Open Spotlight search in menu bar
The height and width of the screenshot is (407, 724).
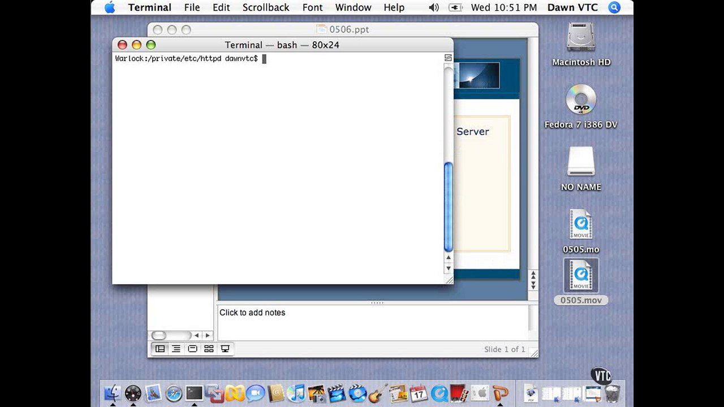[x=614, y=7]
